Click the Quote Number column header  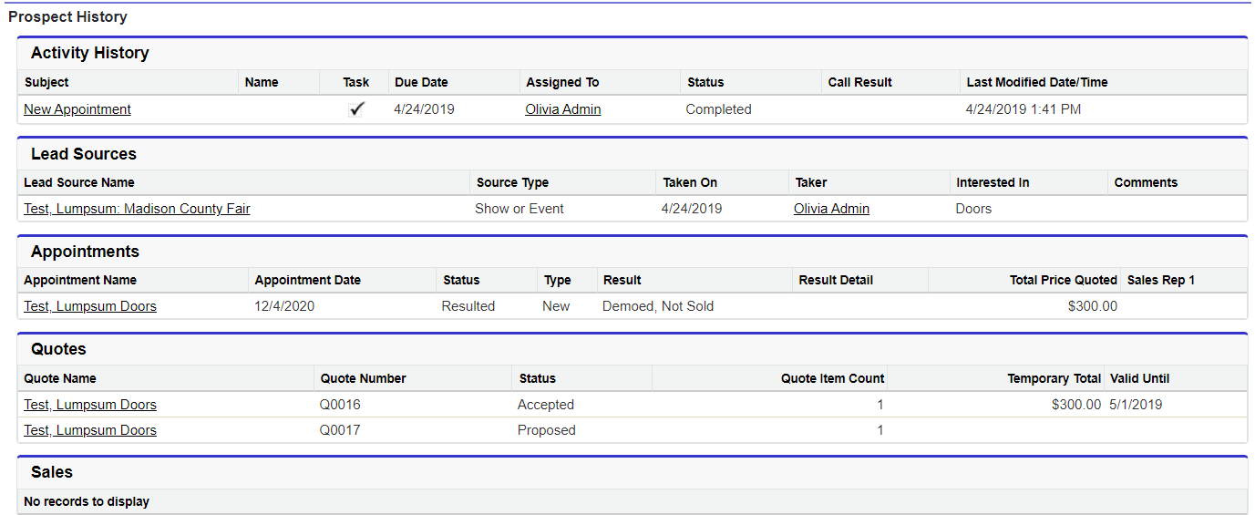[364, 378]
